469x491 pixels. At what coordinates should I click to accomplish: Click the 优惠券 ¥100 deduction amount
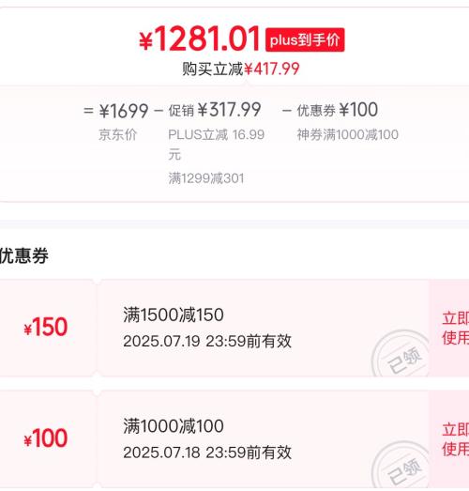(338, 110)
